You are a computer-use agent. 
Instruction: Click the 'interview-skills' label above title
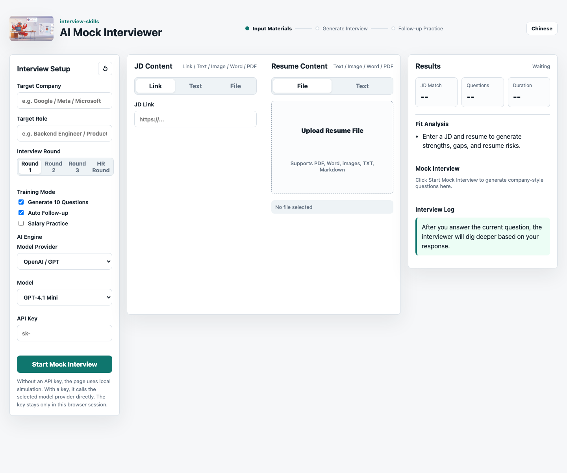tap(80, 21)
